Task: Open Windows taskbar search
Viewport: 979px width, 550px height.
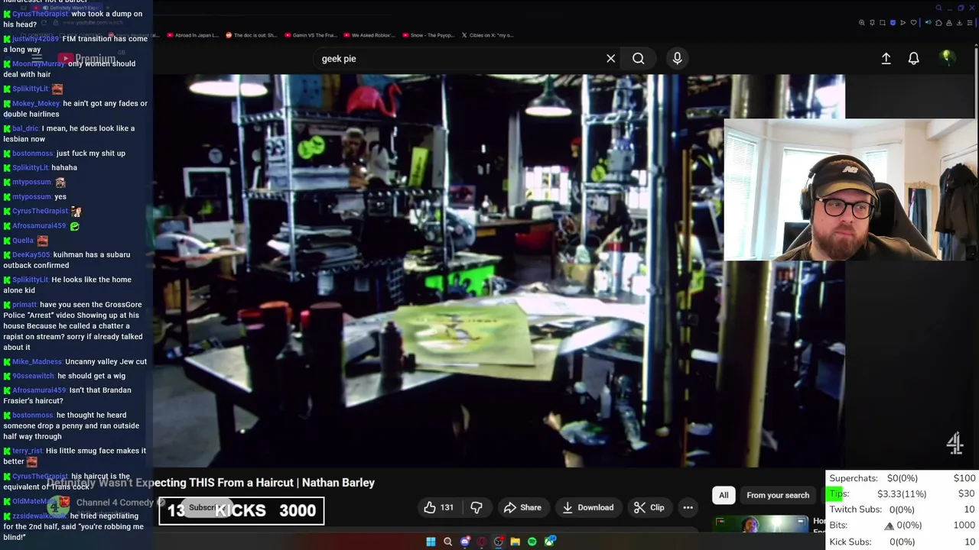Action: (447, 542)
